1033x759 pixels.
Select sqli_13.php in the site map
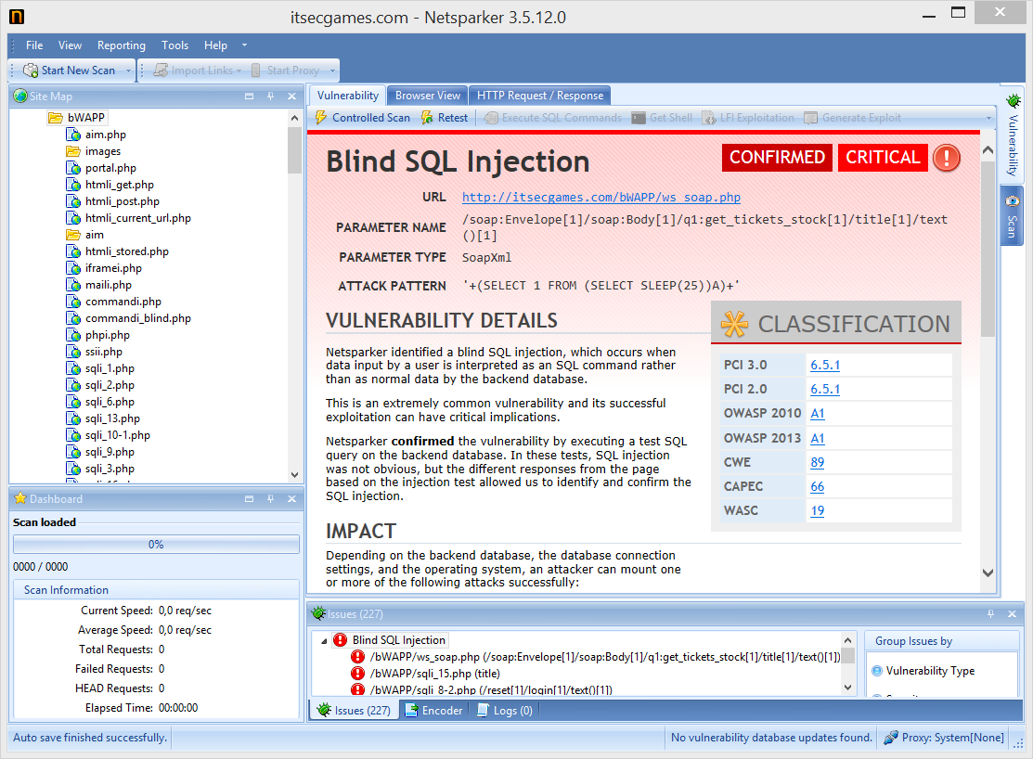click(x=112, y=418)
